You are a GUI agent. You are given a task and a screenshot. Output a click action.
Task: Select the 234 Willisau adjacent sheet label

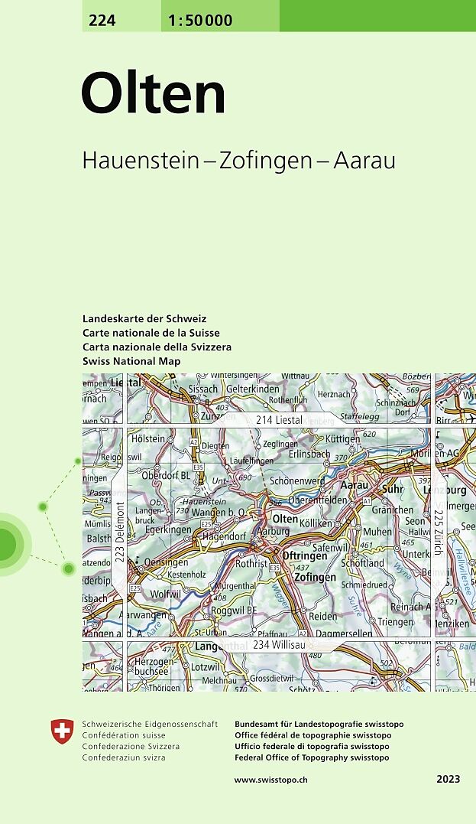[280, 645]
